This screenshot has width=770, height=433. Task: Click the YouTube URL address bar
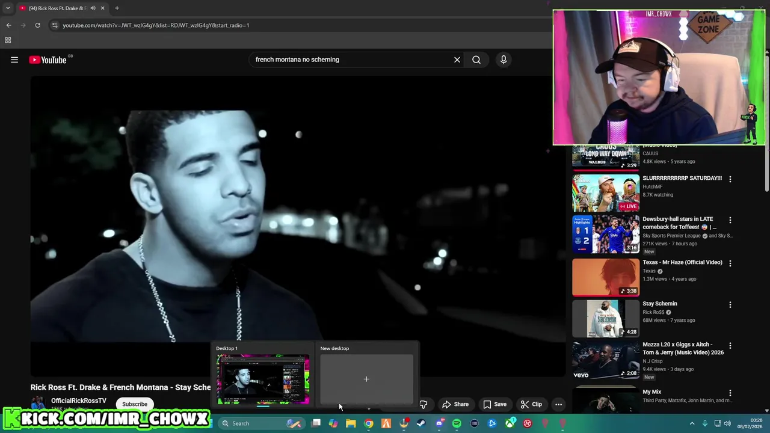(156, 25)
